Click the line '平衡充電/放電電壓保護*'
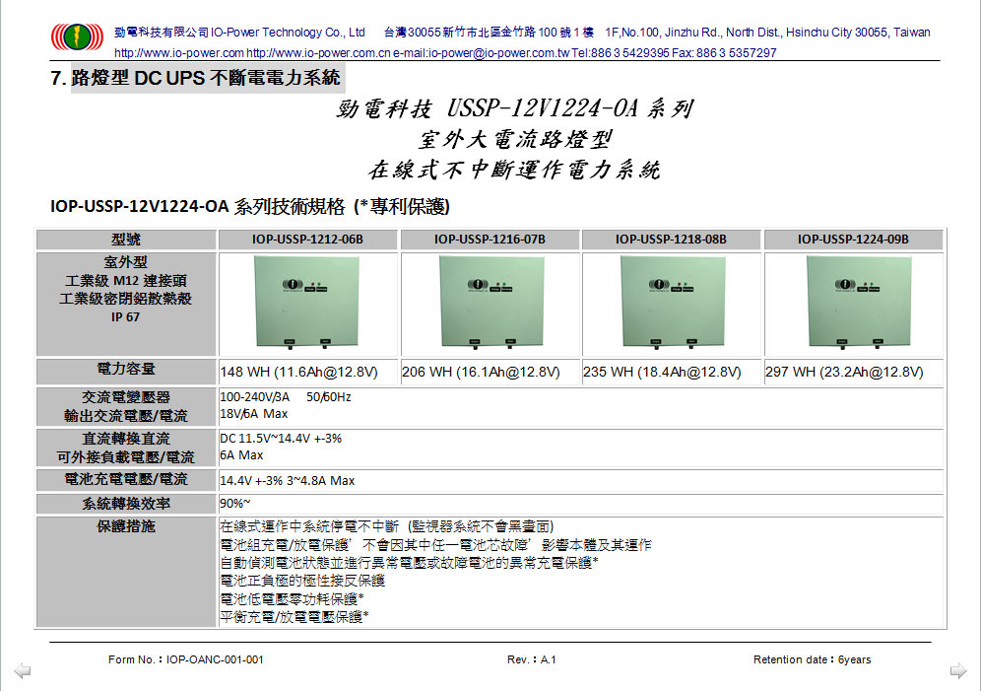The width and height of the screenshot is (981, 691). click(294, 617)
